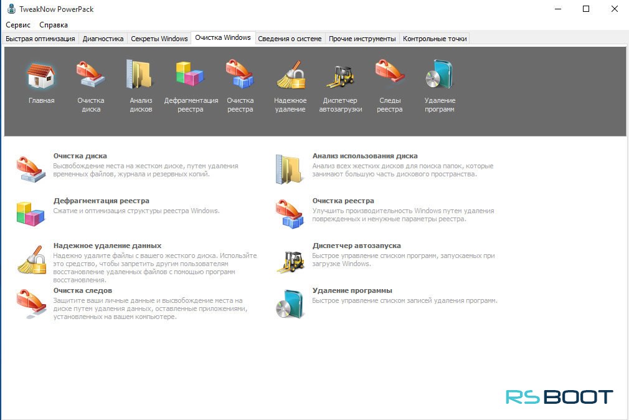Open Анализ использования диска heading link
This screenshot has width=629, height=420.
tap(365, 156)
